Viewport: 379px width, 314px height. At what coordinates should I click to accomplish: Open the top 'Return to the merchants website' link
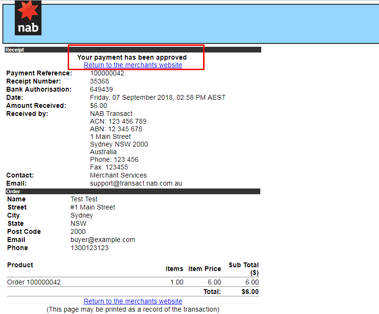[133, 65]
